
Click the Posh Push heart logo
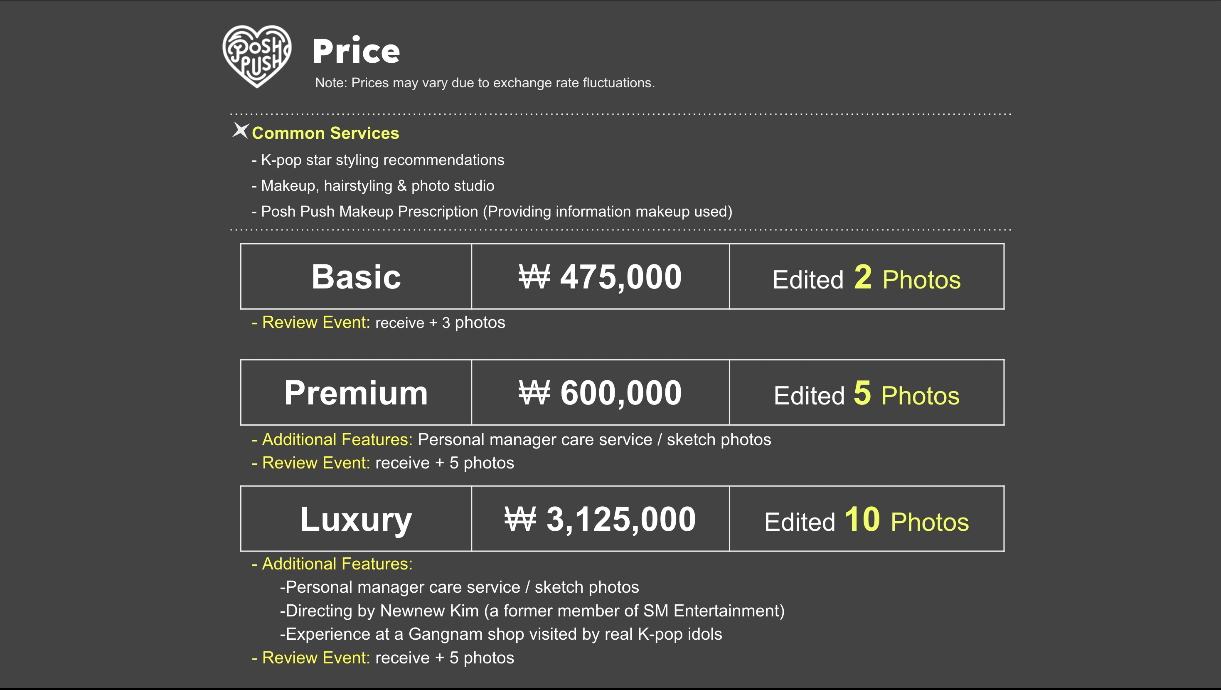click(256, 56)
